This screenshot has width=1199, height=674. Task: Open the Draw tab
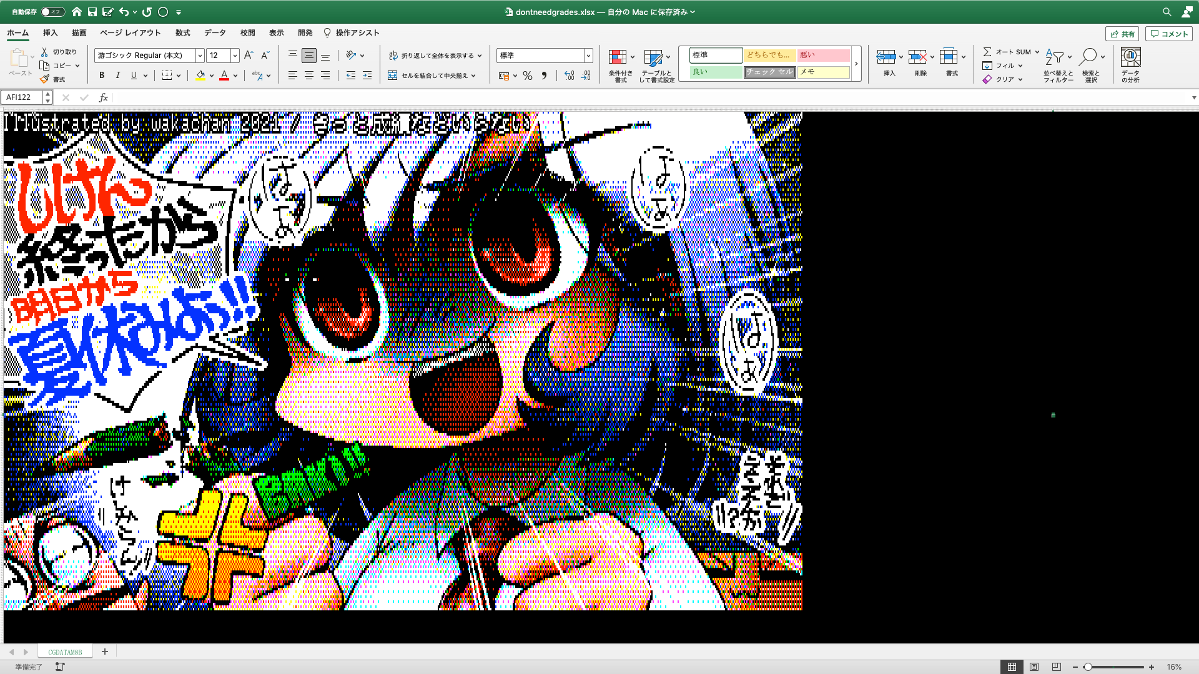pyautogui.click(x=79, y=33)
